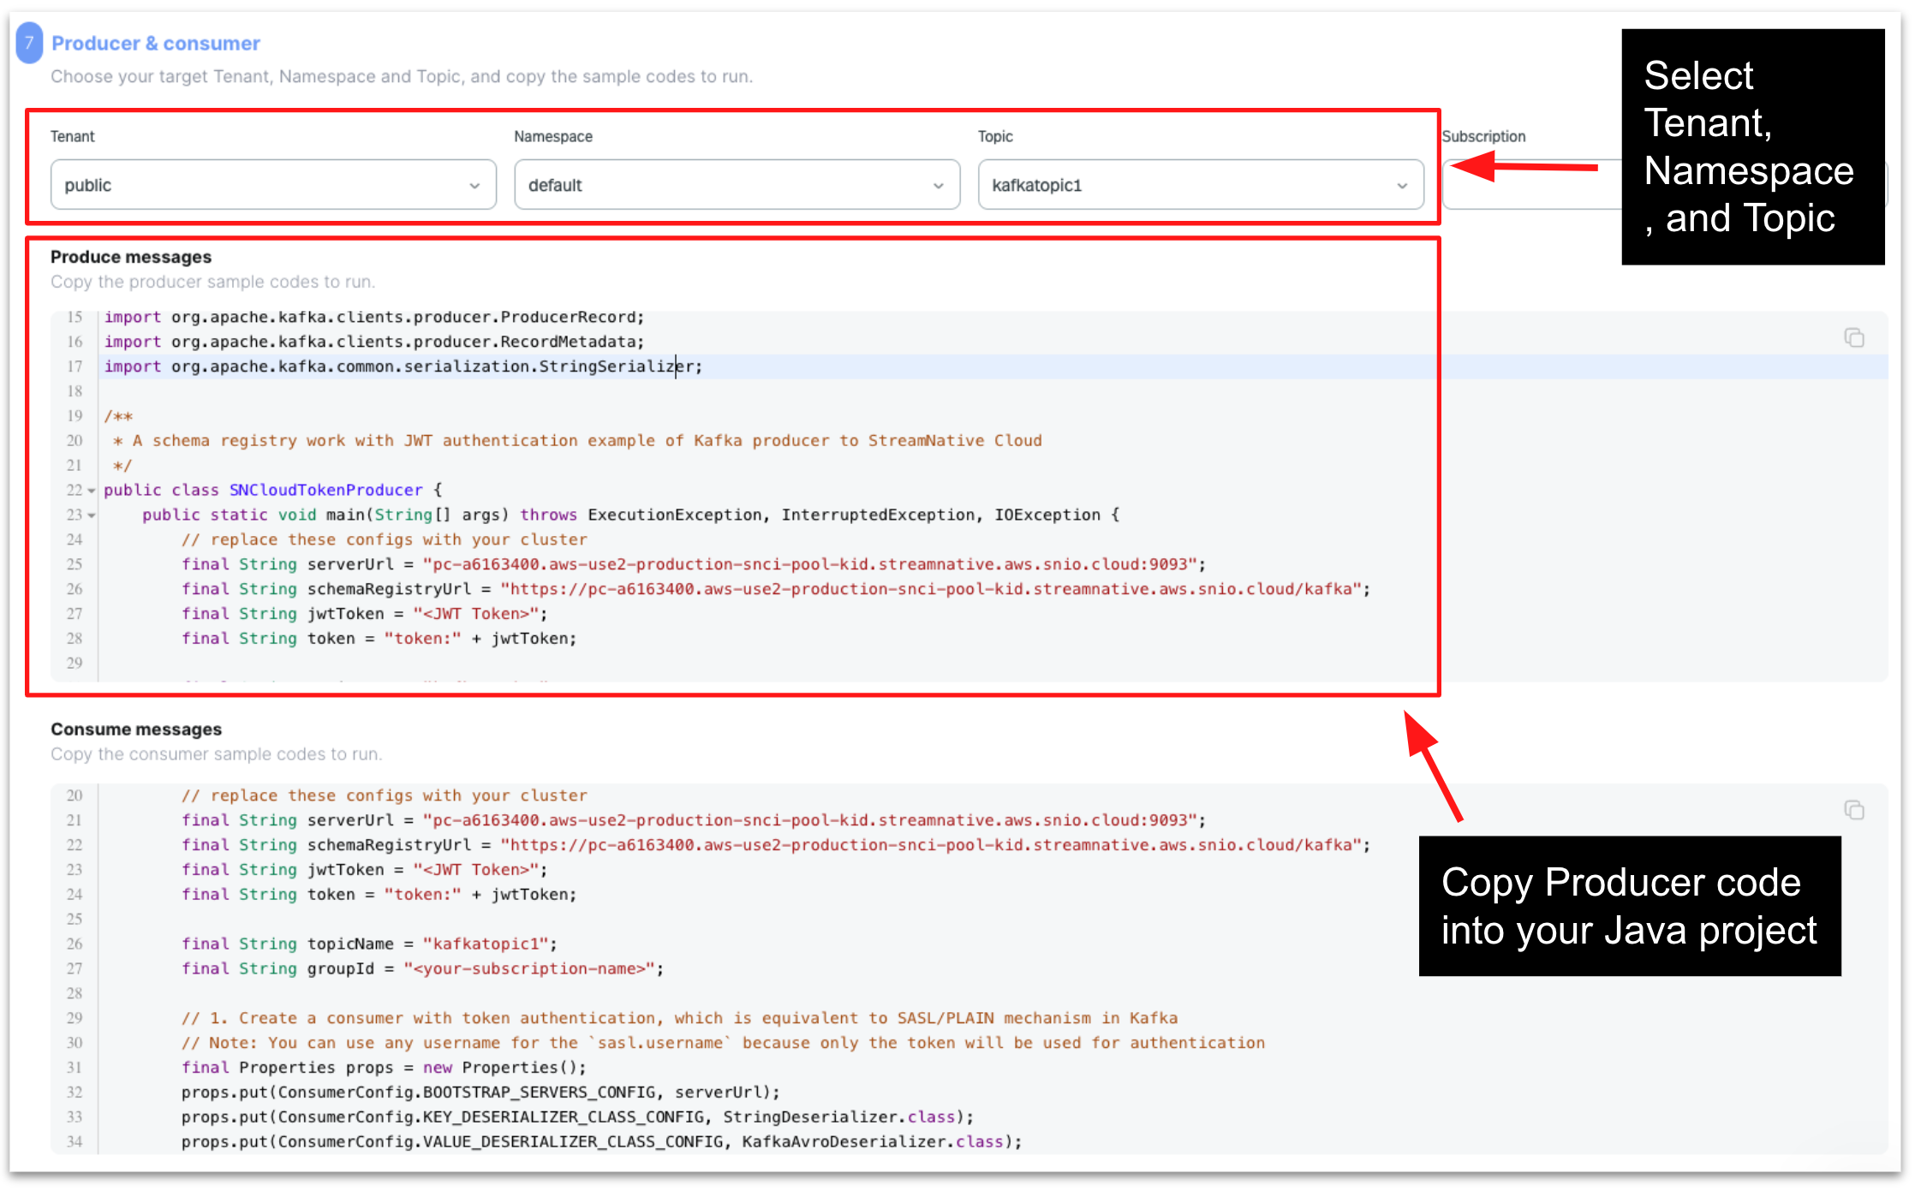Image resolution: width=1915 pixels, height=1191 pixels.
Task: Click the jwtToken placeholder on line 27
Action: [x=476, y=613]
